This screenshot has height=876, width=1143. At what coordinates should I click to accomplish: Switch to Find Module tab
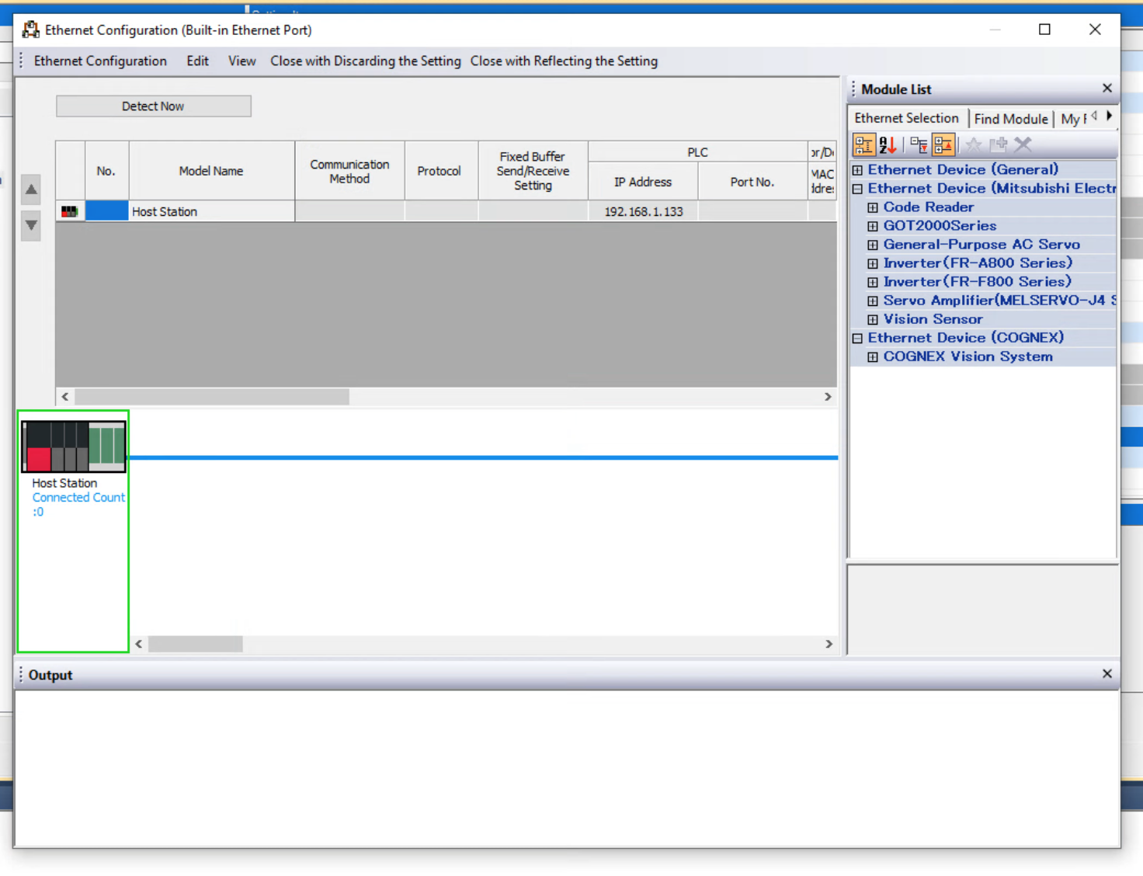[1011, 119]
